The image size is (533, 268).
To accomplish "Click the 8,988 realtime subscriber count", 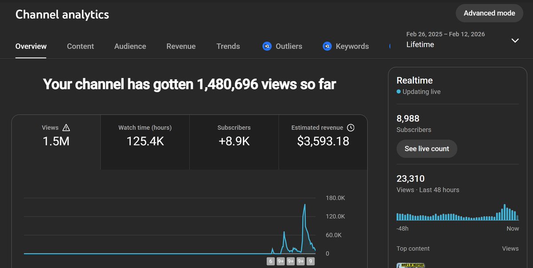I will point(408,119).
